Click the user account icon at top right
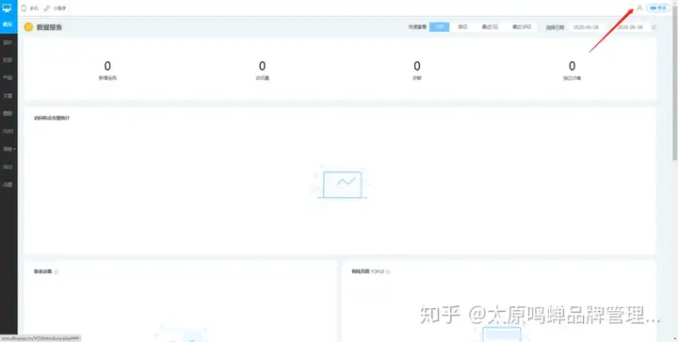Screen dimensions: 678x342 tap(639, 8)
